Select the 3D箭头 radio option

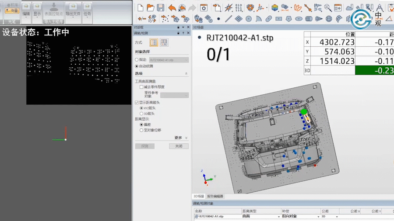coord(141,114)
